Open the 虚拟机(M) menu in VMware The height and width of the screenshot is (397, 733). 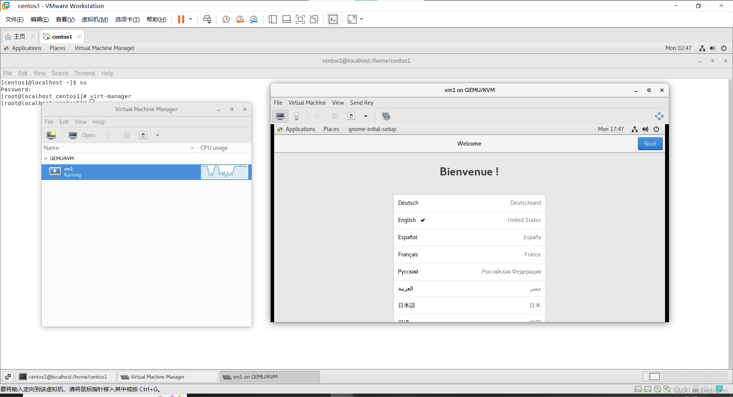coord(95,19)
